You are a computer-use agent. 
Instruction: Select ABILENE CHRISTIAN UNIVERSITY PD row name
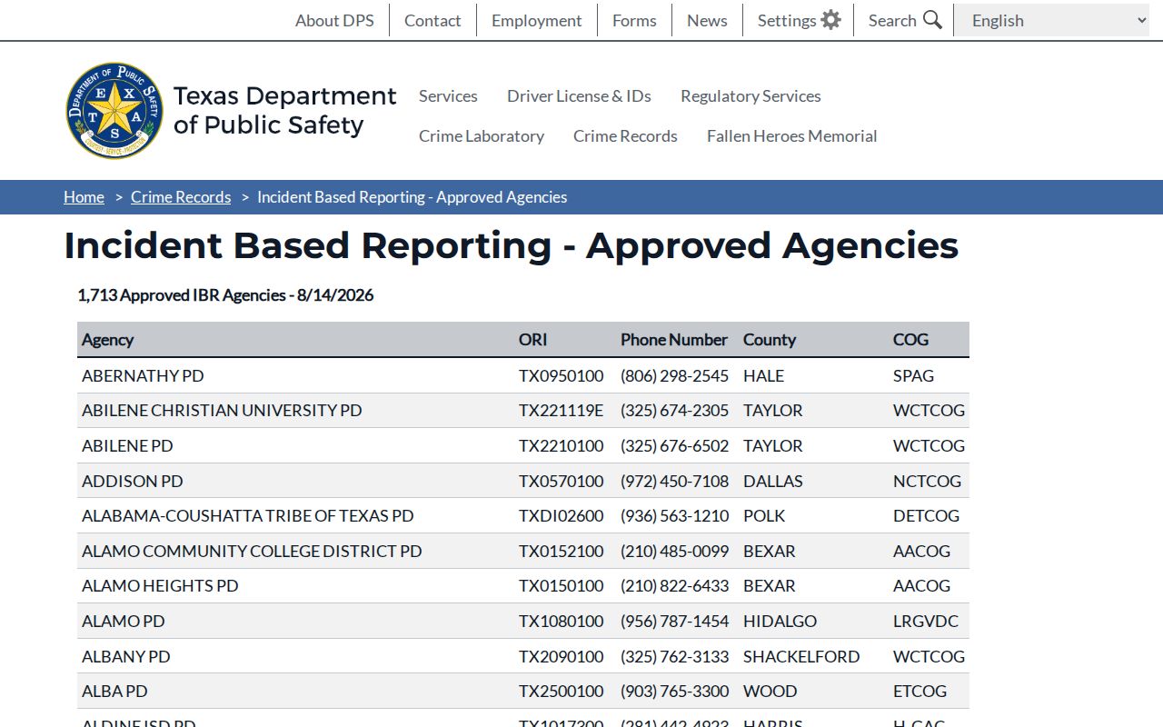coord(222,410)
